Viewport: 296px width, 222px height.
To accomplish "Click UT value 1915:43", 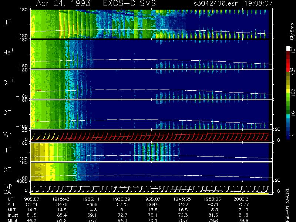I will coord(61,199).
